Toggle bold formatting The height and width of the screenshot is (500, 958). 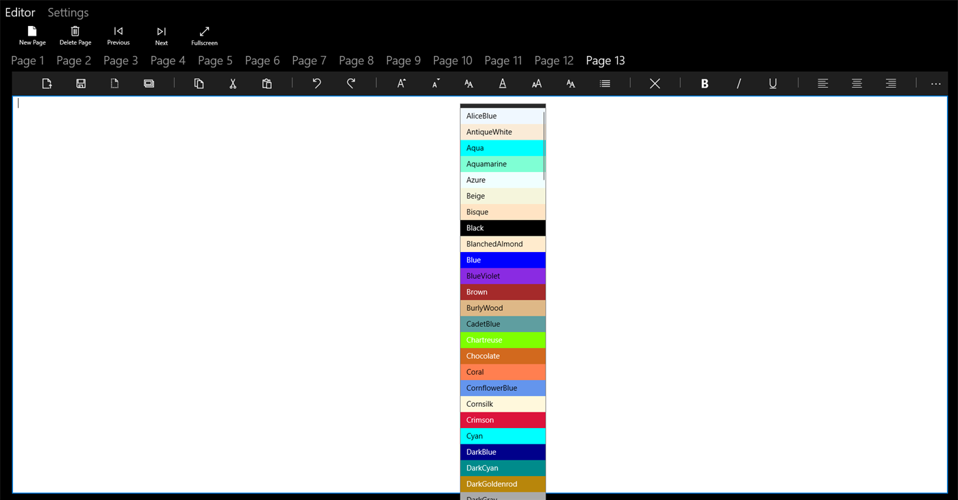(704, 83)
